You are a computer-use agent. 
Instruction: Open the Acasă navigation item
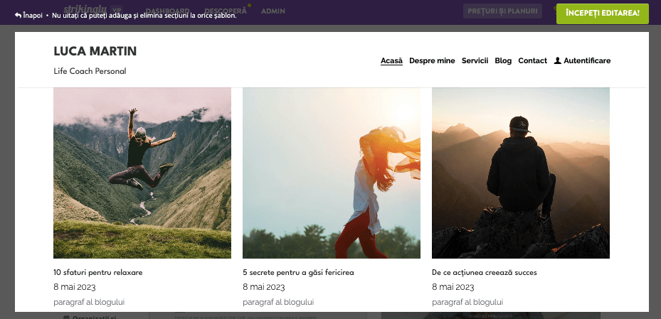pos(391,60)
